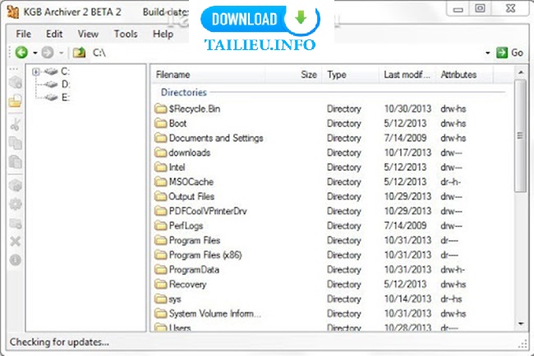Click the open folder extract icon in sidebar

click(x=16, y=101)
